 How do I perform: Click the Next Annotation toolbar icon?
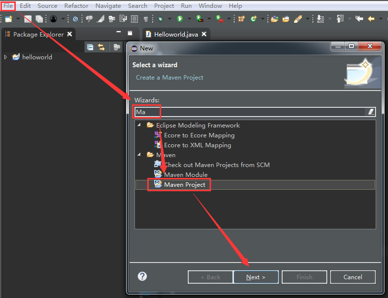pos(320,19)
